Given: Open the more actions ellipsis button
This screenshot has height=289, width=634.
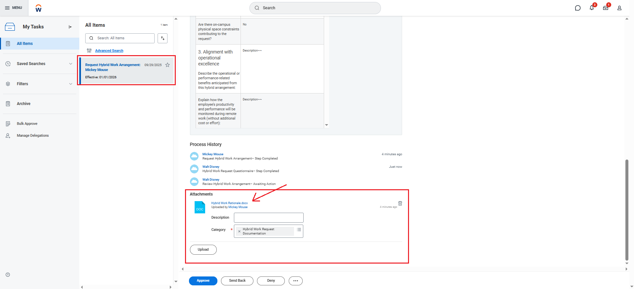Looking at the screenshot, I should point(295,281).
